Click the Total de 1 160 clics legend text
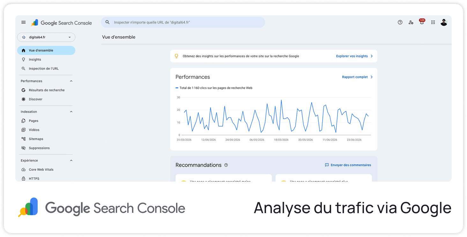This screenshot has width=467, height=237. [216, 88]
